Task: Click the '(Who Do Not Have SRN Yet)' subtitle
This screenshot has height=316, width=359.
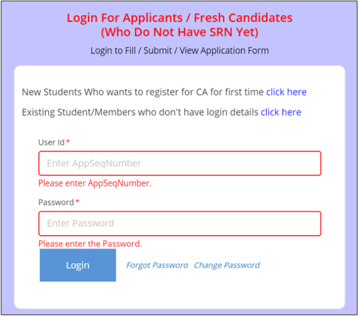Action: tap(180, 32)
